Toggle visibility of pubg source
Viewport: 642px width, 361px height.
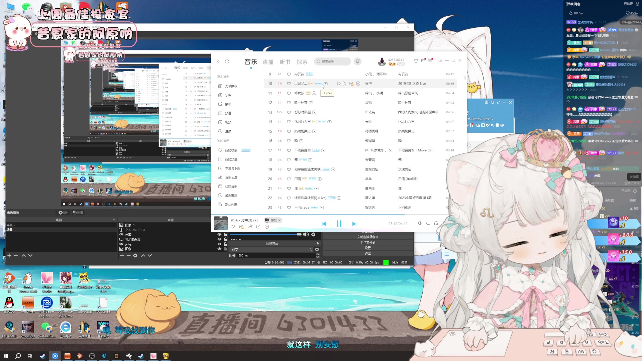219,244
